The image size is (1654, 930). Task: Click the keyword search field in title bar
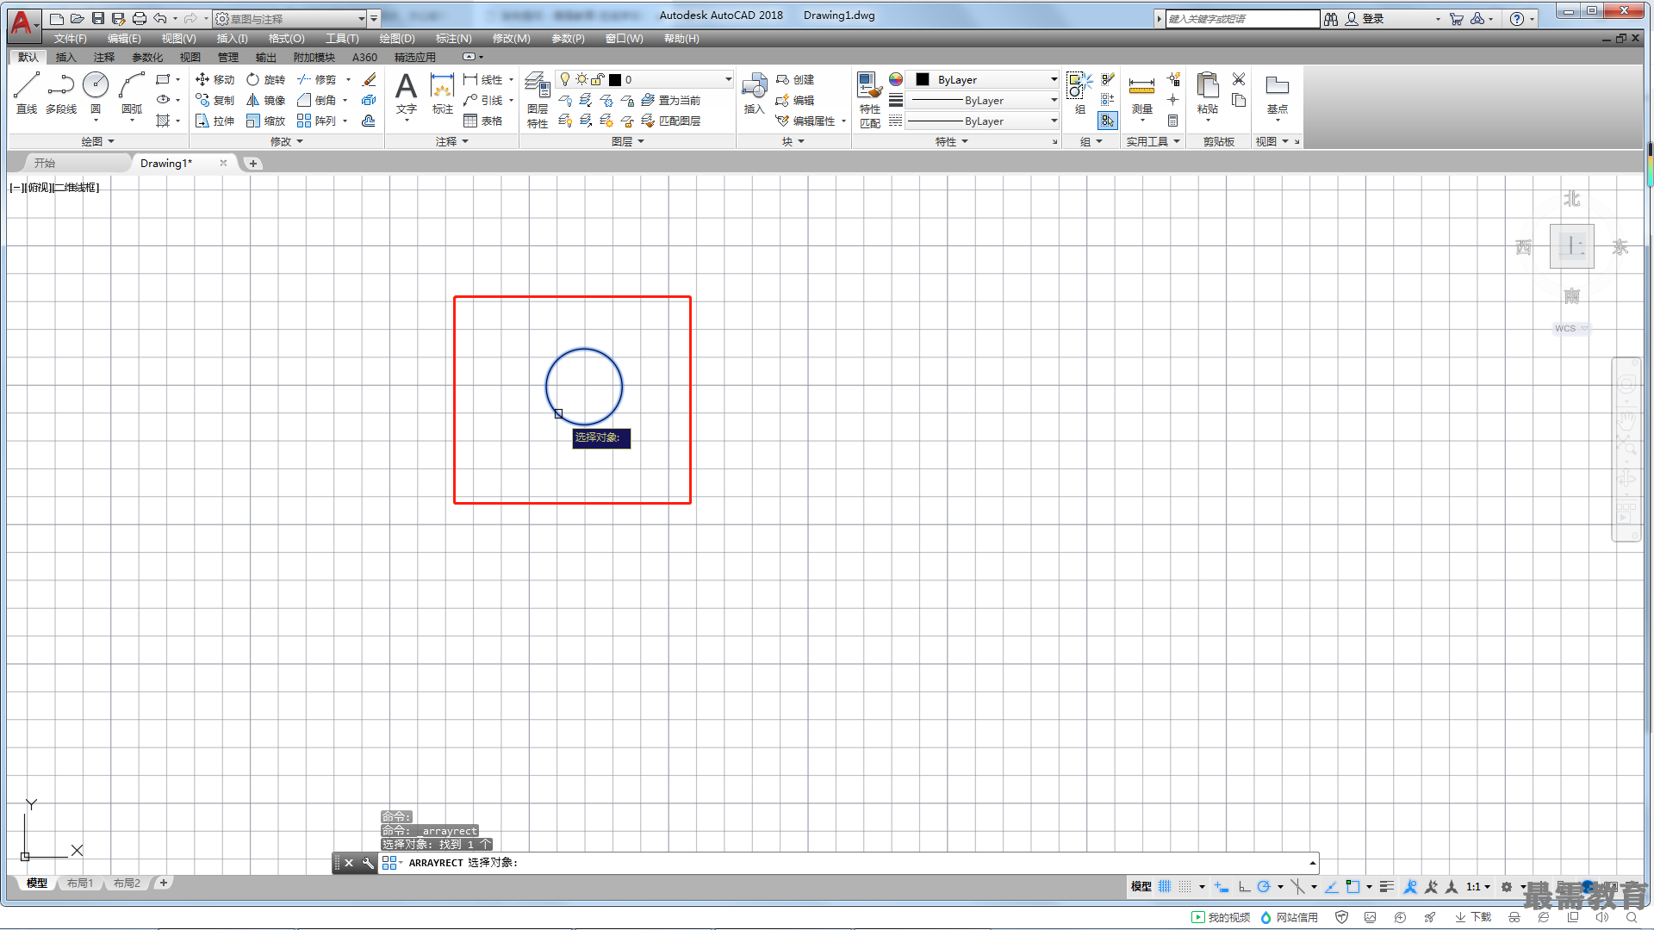click(x=1242, y=18)
